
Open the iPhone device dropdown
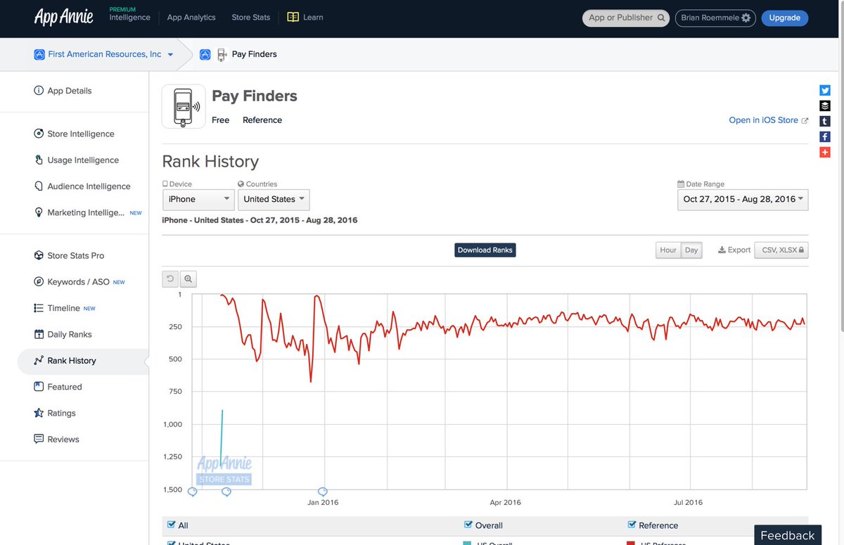pos(198,199)
